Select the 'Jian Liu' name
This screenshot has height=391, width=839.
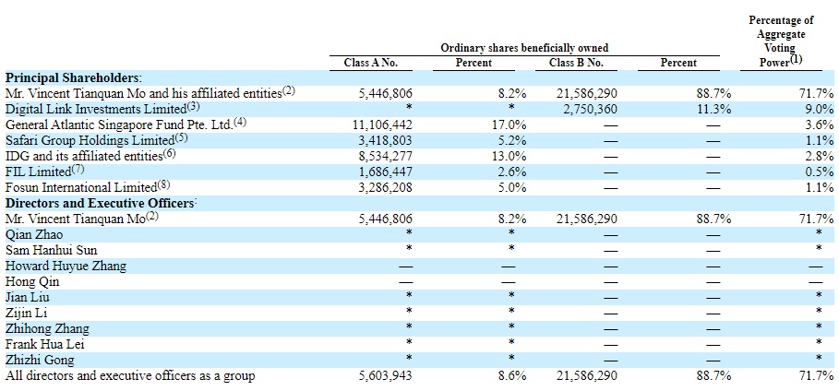click(28, 297)
